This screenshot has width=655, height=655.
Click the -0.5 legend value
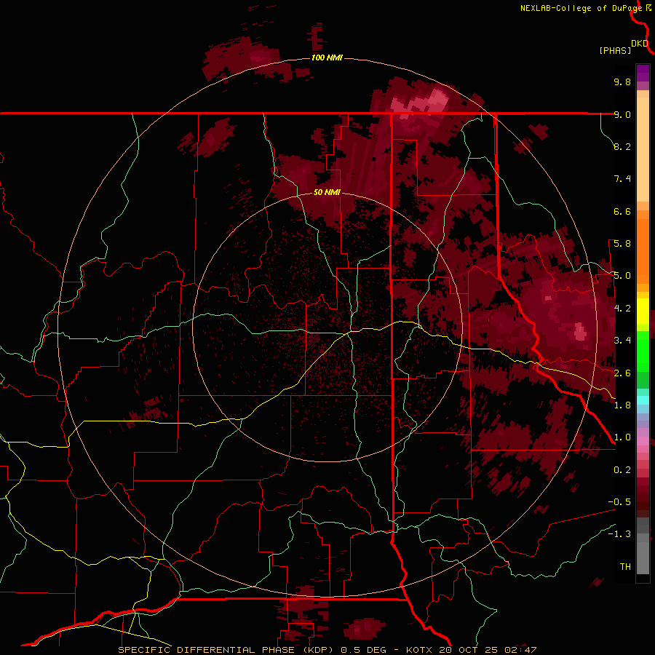[x=619, y=502]
